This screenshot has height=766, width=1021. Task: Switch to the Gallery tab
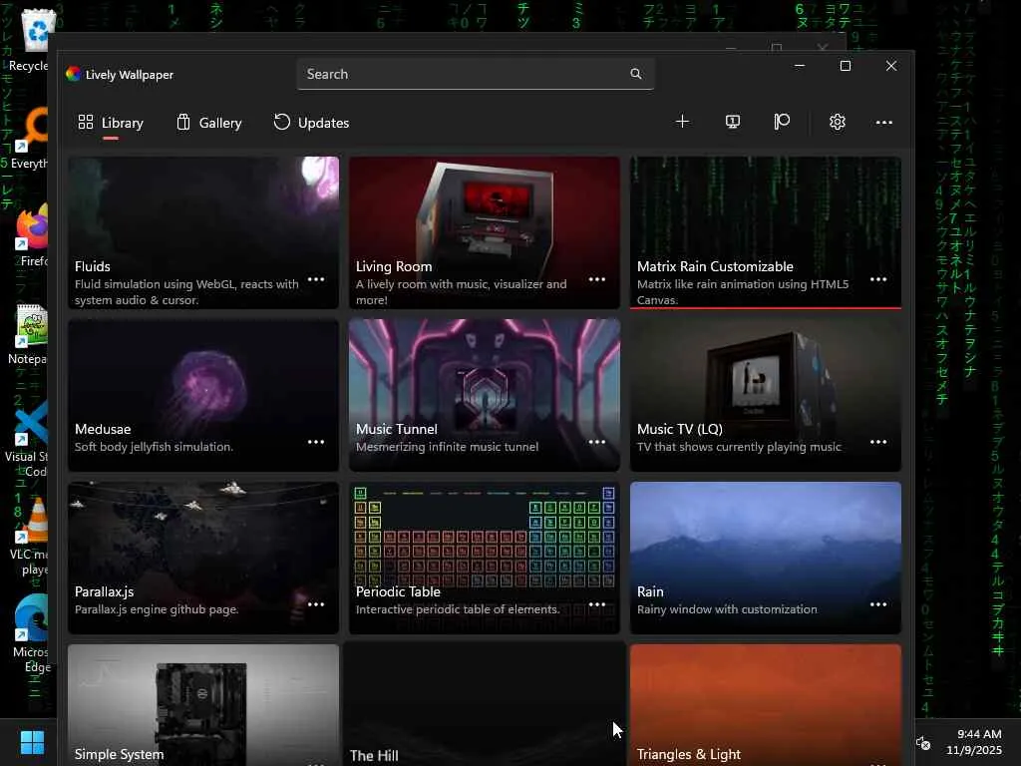click(x=209, y=123)
